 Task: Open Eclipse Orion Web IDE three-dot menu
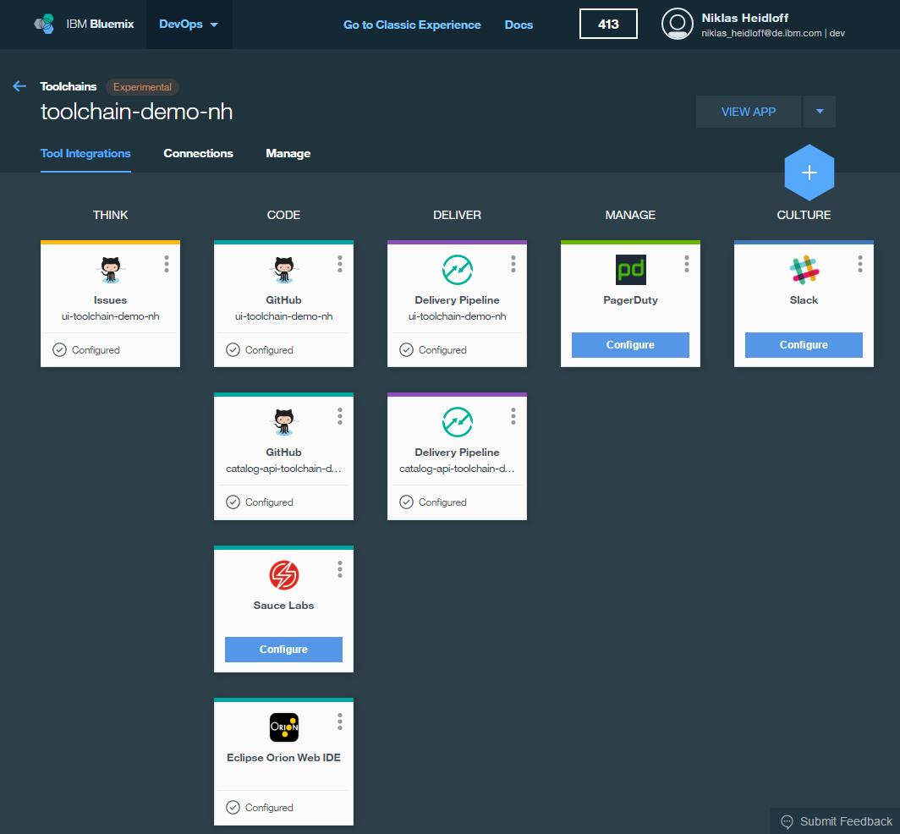coord(340,722)
